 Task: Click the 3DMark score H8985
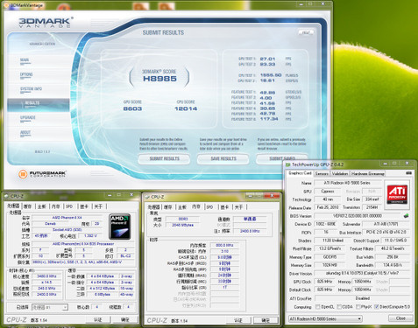pyautogui.click(x=159, y=79)
